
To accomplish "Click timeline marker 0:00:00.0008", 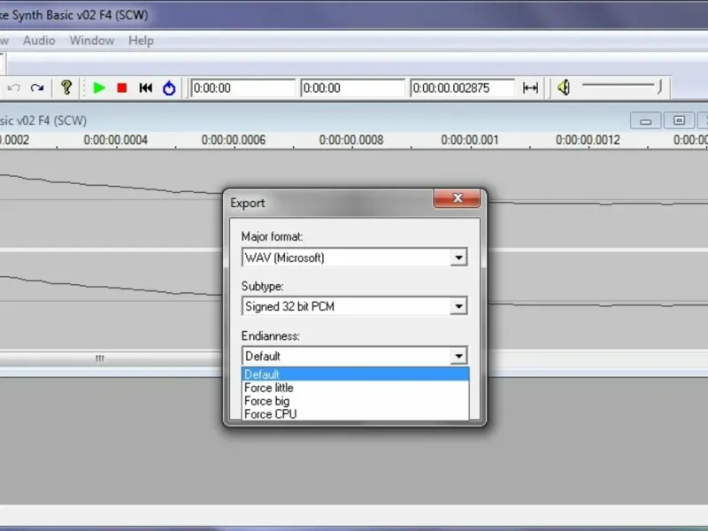I will coord(351,140).
